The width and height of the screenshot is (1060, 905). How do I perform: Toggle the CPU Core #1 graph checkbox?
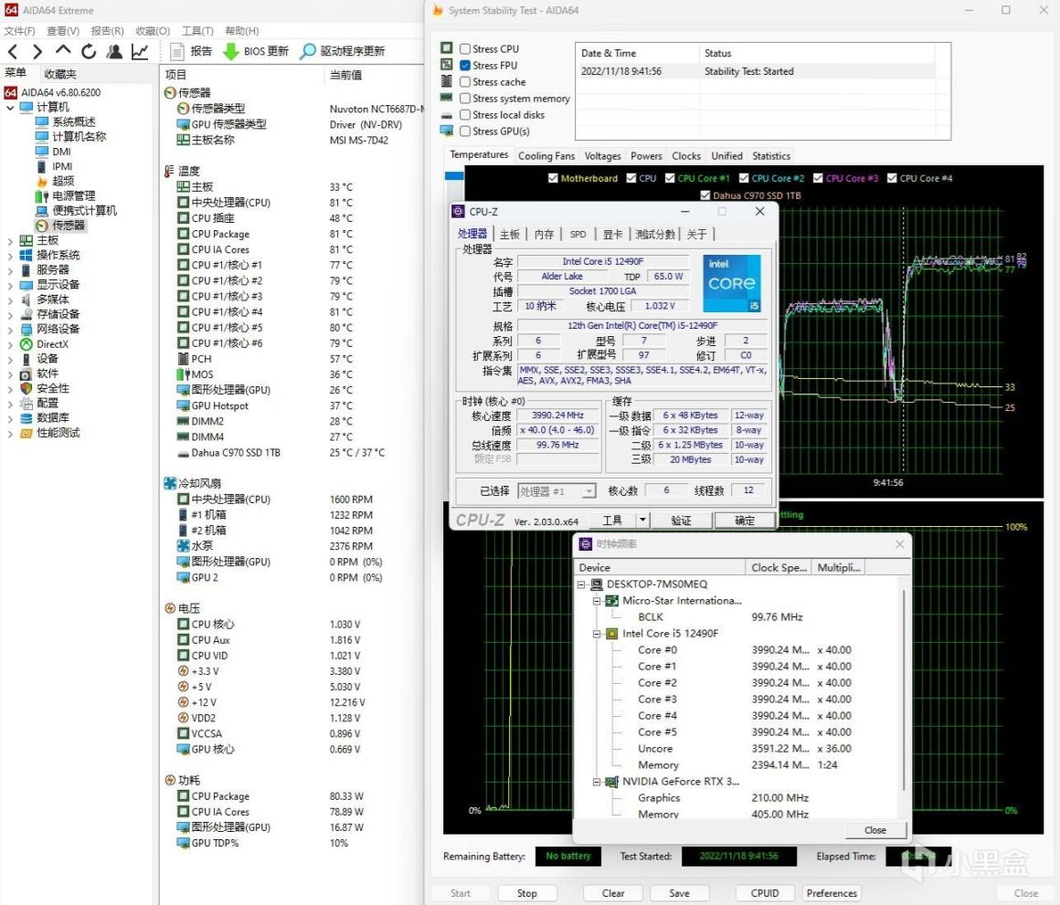670,178
